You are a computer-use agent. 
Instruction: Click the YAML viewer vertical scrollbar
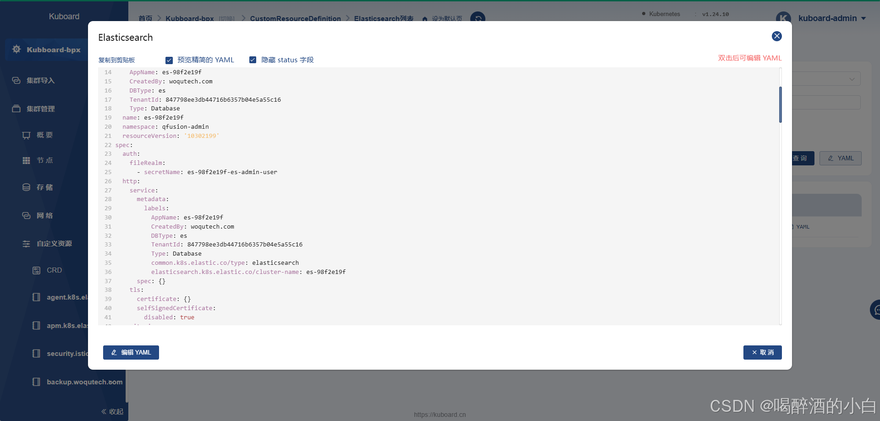click(780, 105)
